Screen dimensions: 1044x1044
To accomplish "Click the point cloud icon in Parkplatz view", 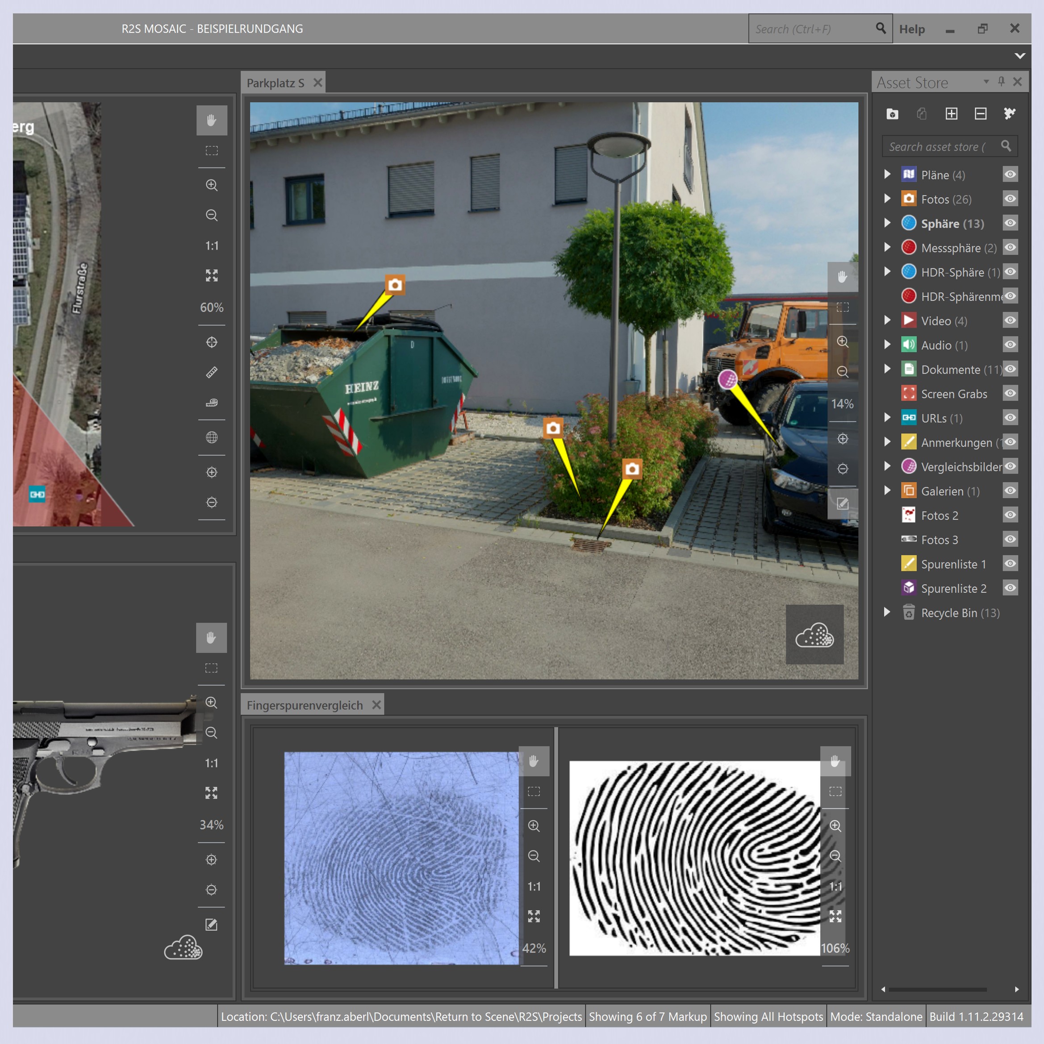I will coord(814,635).
